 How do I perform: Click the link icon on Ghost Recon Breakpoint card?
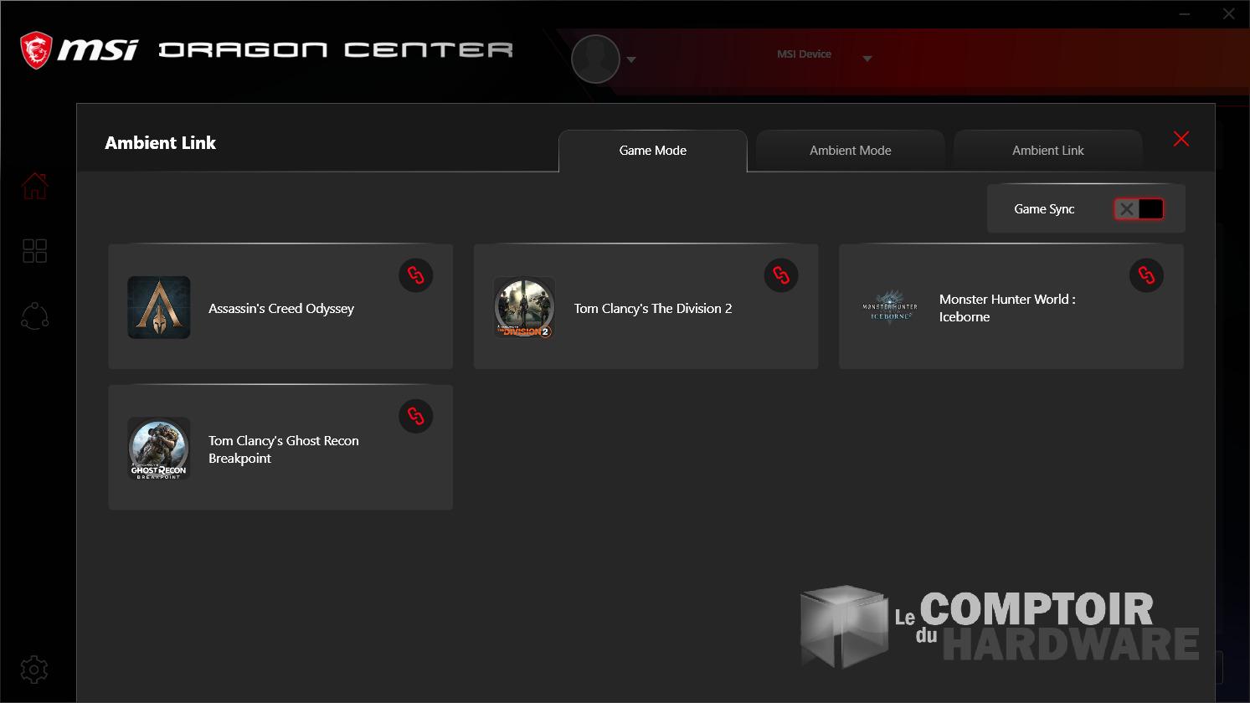(x=415, y=416)
